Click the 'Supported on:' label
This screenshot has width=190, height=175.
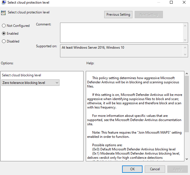(x=46, y=46)
